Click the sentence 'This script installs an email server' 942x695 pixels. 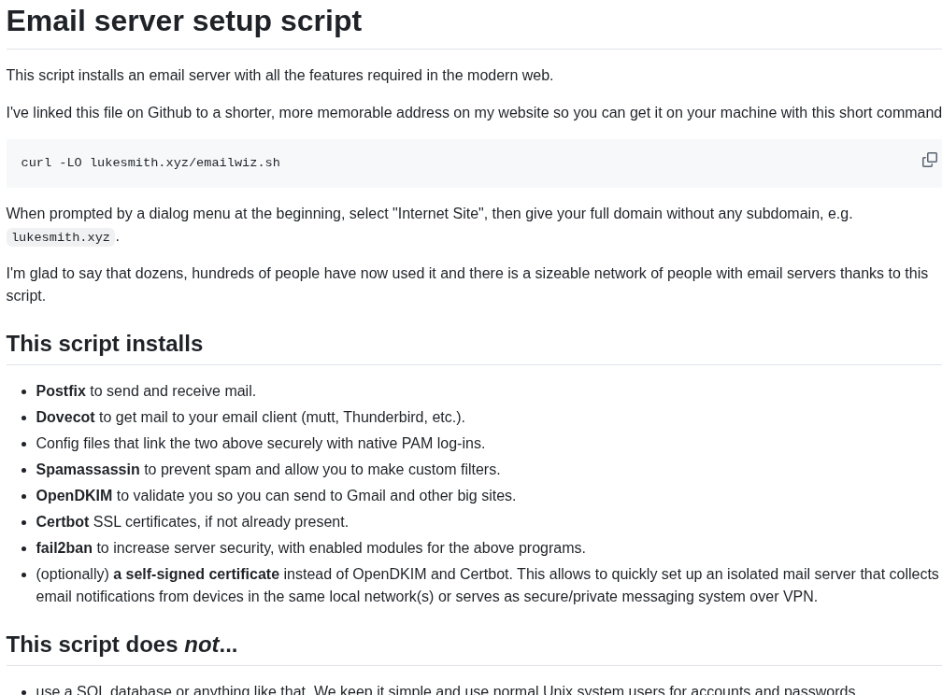[279, 75]
